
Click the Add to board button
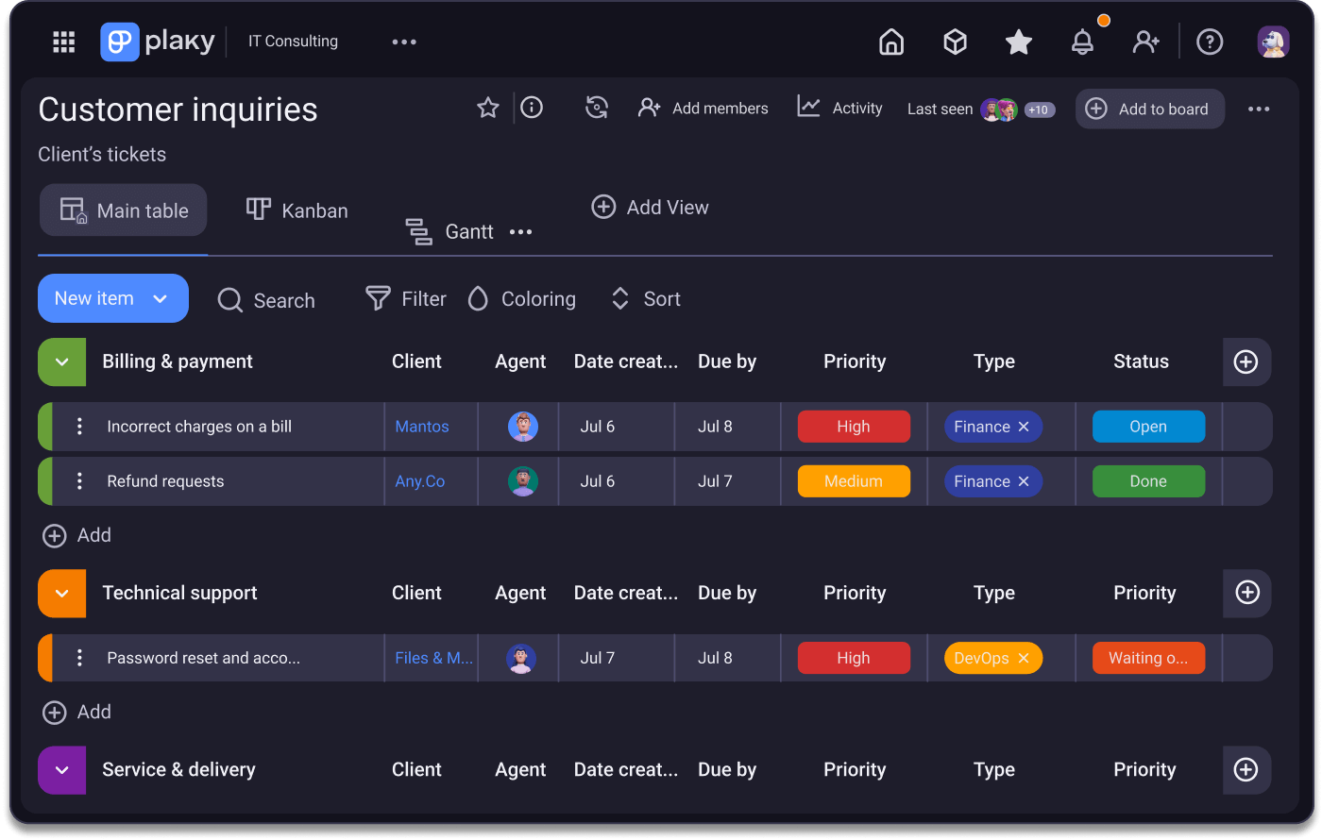(x=1149, y=109)
